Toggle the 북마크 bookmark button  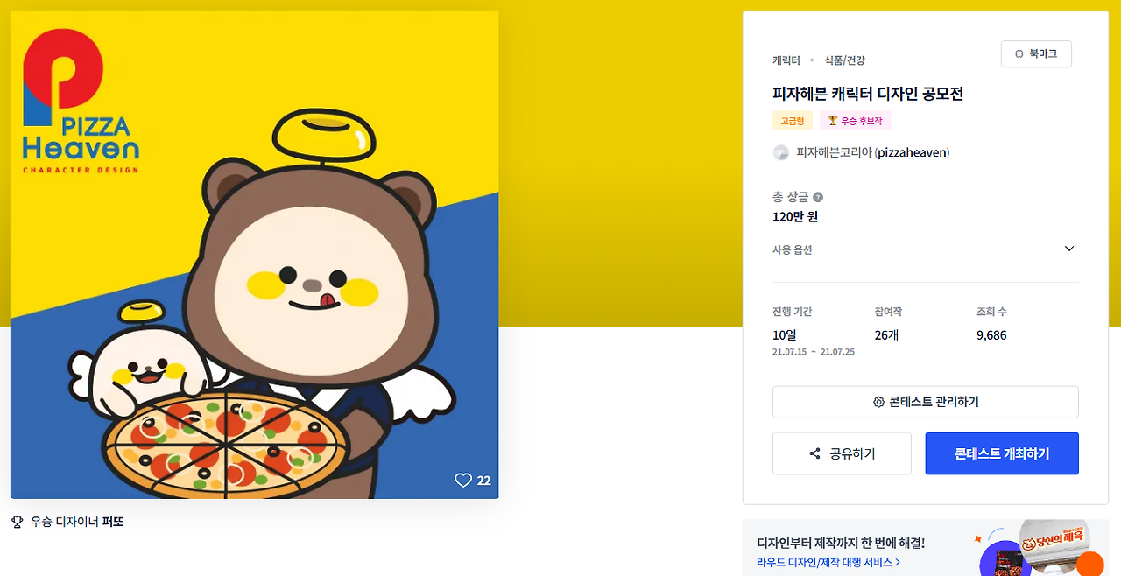[x=1036, y=53]
